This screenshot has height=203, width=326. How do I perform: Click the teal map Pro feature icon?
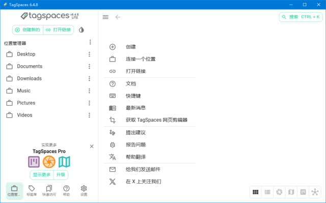pos(64,162)
